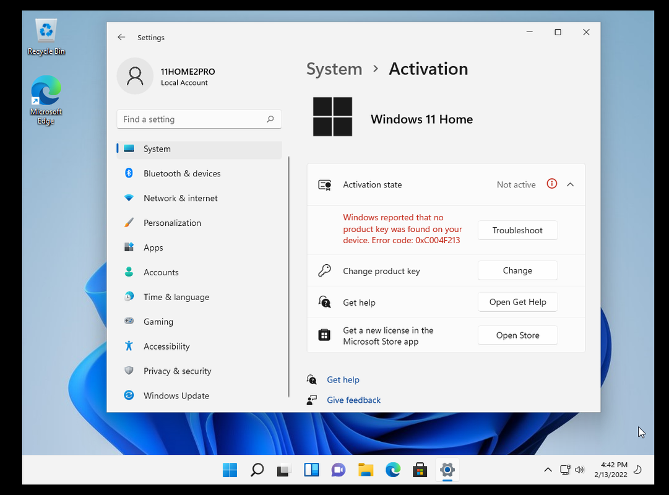The height and width of the screenshot is (495, 669).
Task: Launch Microsoft Edge from the taskbar
Action: tap(393, 470)
